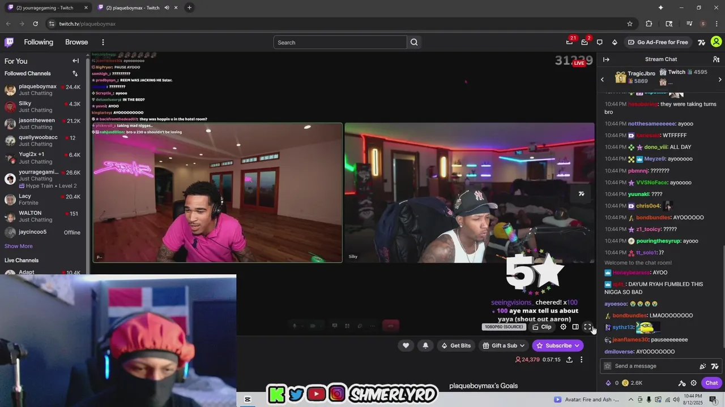Image resolution: width=725 pixels, height=407 pixels.
Task: Open the top-bar icon with the 21 badge
Action: point(569,42)
